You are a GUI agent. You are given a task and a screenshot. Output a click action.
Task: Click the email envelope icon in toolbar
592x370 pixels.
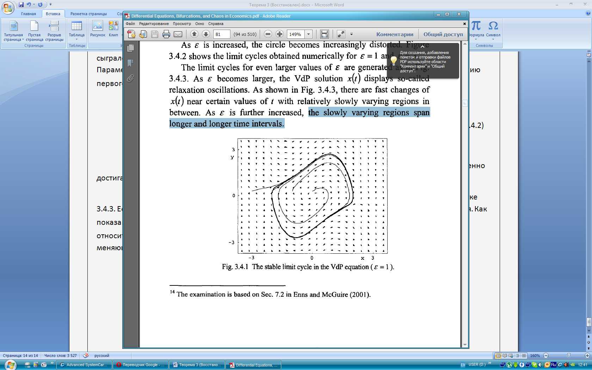pos(178,34)
